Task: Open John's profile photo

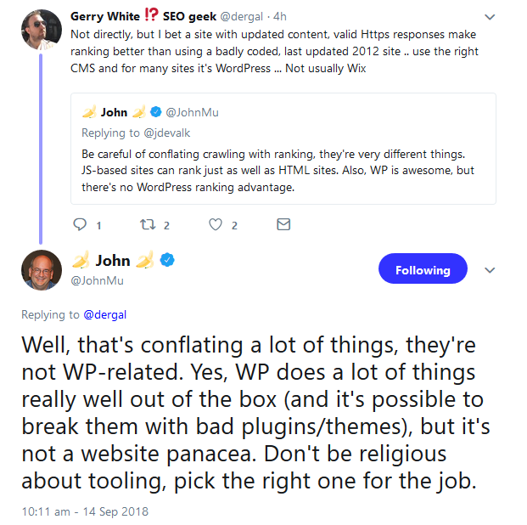Action: [41, 270]
